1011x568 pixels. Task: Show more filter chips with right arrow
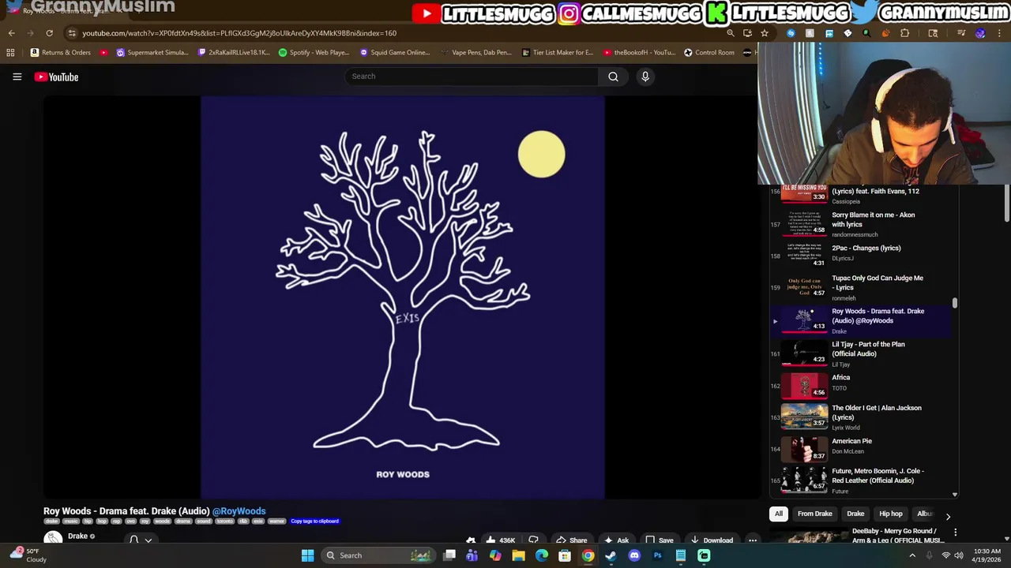coord(948,516)
